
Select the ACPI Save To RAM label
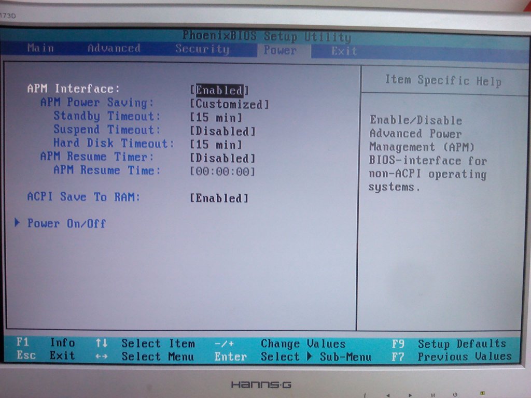click(83, 197)
